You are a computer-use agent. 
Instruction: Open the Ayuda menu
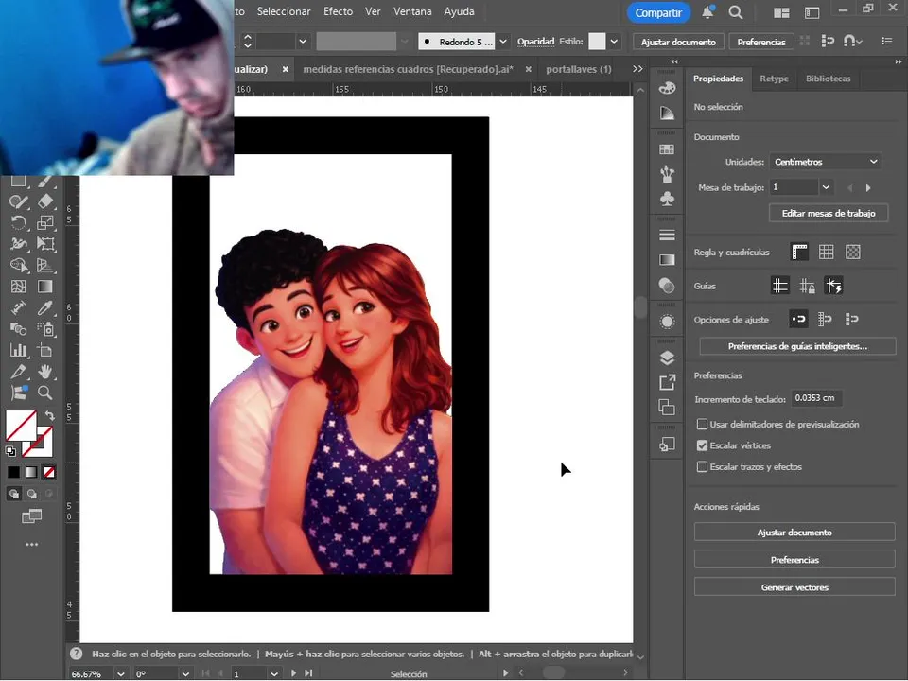point(460,11)
